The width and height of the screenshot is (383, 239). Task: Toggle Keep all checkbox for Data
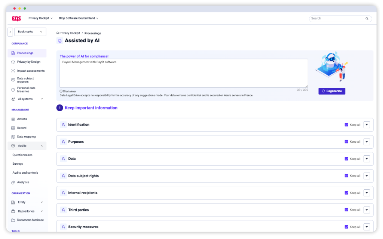tap(346, 159)
